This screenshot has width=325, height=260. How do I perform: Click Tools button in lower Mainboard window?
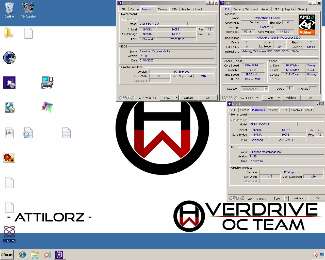click(x=277, y=198)
